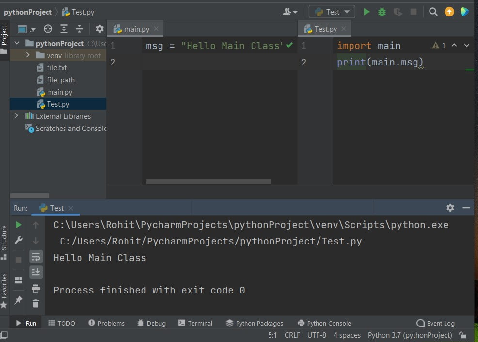This screenshot has width=478, height=342.
Task: Run the Test configuration with the green arrow
Action: 366,11
